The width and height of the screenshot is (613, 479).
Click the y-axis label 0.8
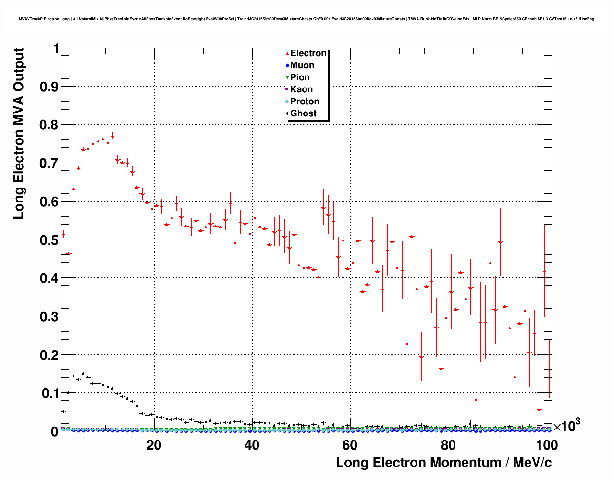[x=50, y=125]
